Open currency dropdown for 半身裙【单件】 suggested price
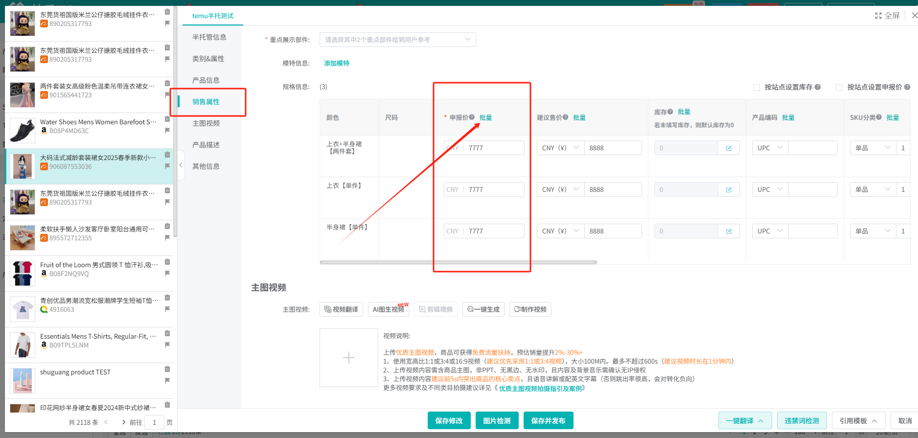The height and width of the screenshot is (438, 918). (x=560, y=231)
